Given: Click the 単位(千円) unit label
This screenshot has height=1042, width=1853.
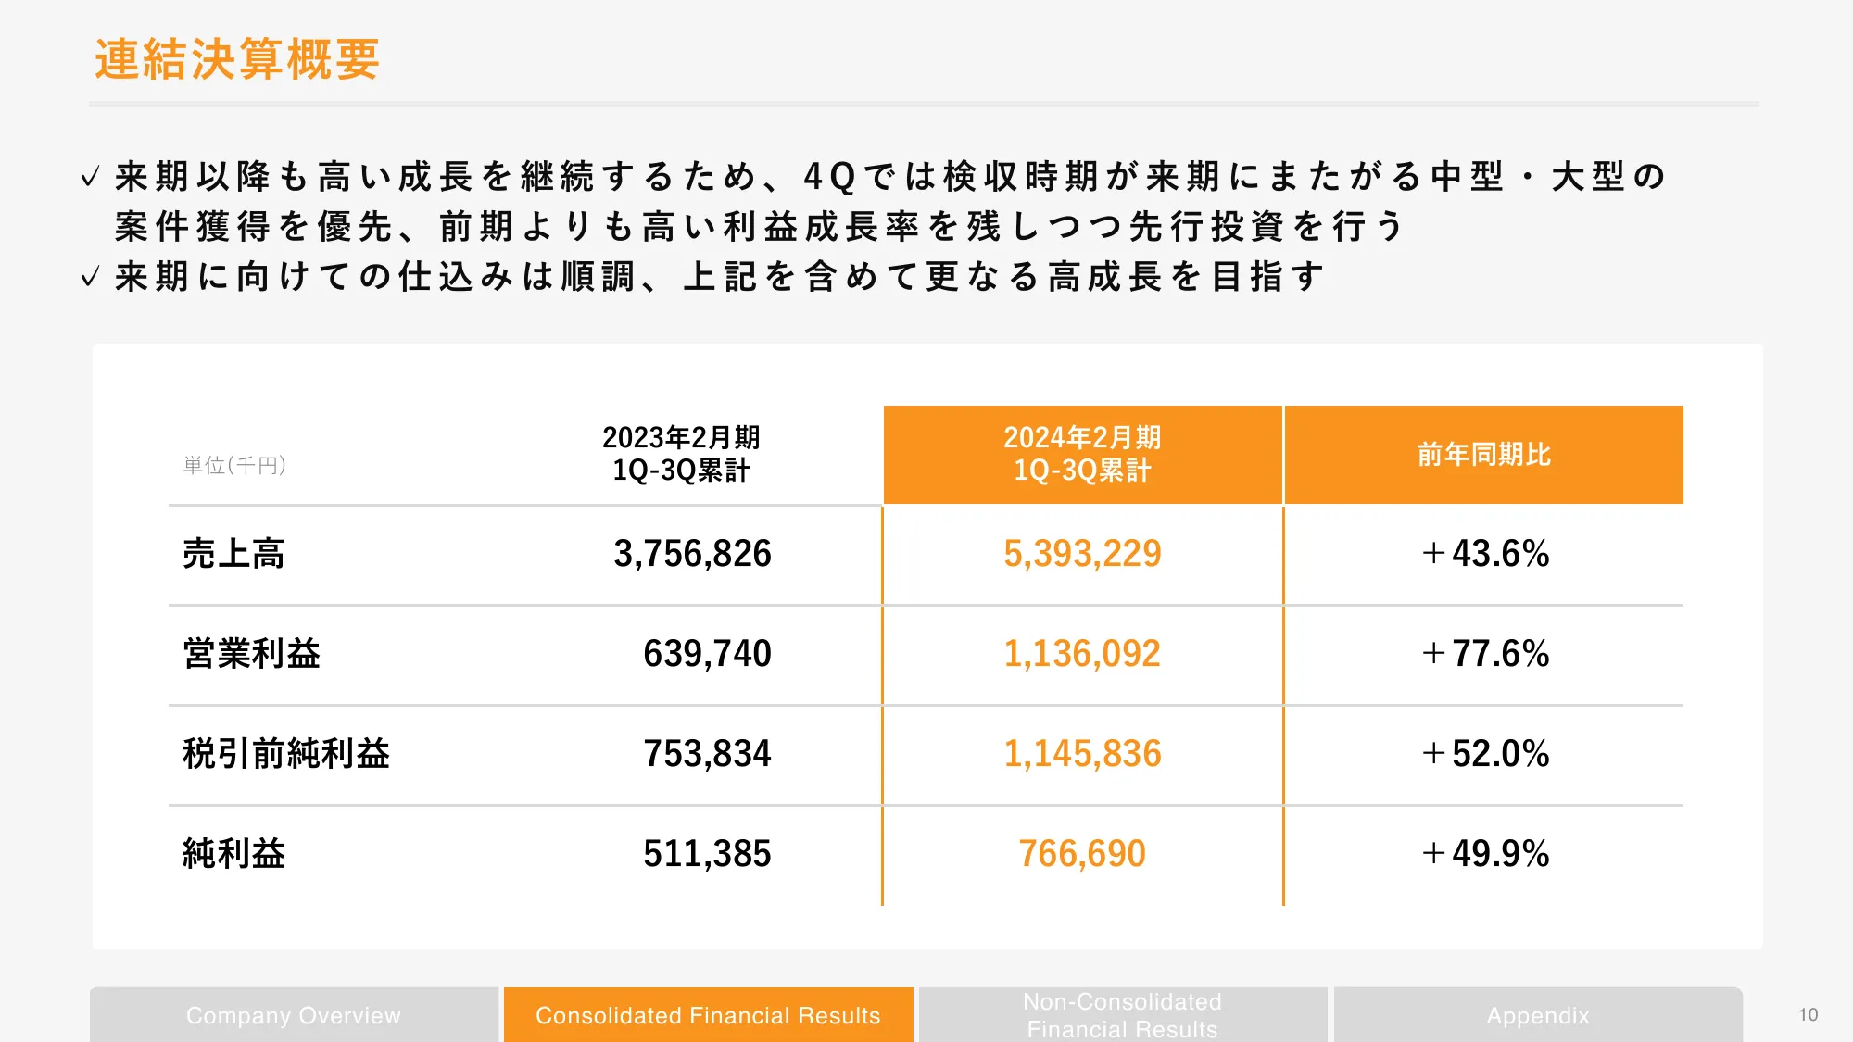Looking at the screenshot, I should tap(234, 465).
